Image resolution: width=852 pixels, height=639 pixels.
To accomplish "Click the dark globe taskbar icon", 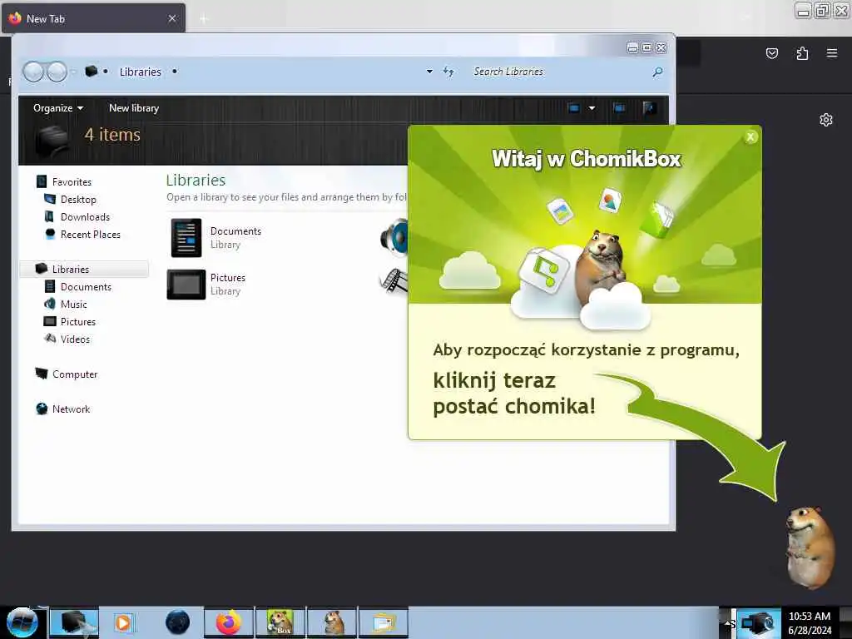I will 178,622.
